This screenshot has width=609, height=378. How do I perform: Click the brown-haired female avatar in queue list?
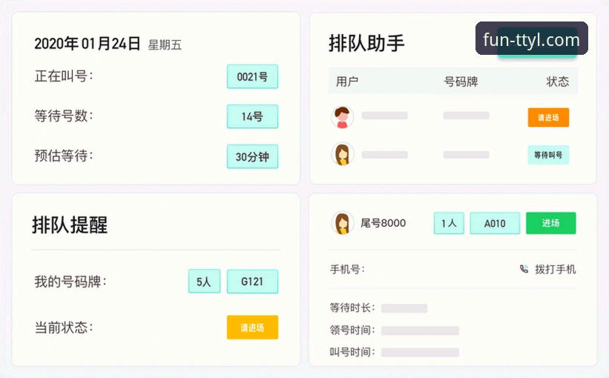tap(342, 155)
